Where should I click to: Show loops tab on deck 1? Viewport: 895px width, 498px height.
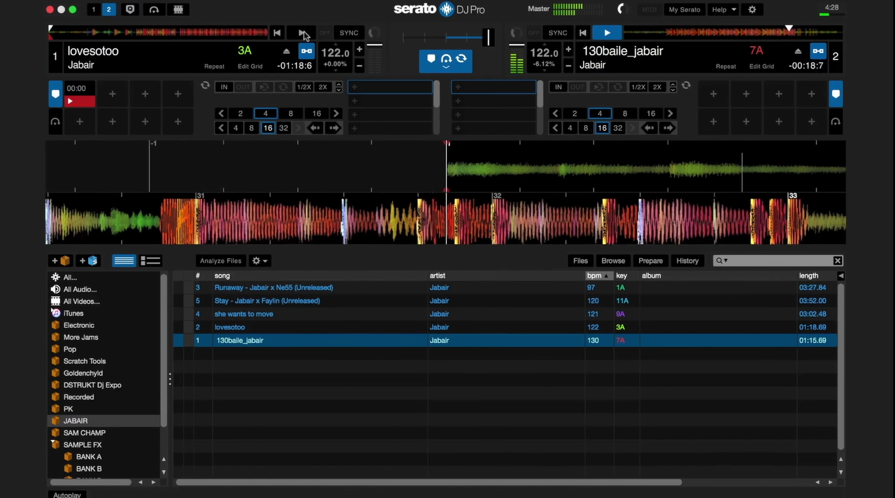click(x=55, y=122)
